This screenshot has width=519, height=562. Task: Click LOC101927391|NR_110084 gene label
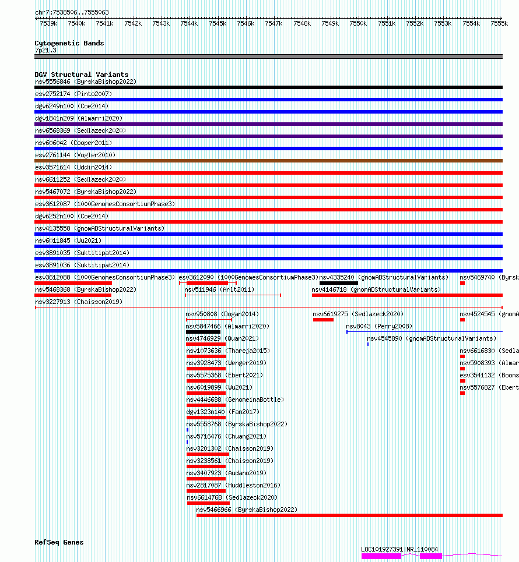(x=399, y=549)
